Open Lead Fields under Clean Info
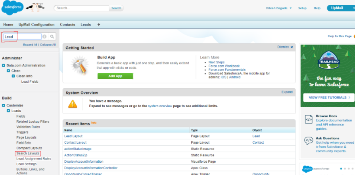The image size is (355, 175). pyautogui.click(x=30, y=82)
